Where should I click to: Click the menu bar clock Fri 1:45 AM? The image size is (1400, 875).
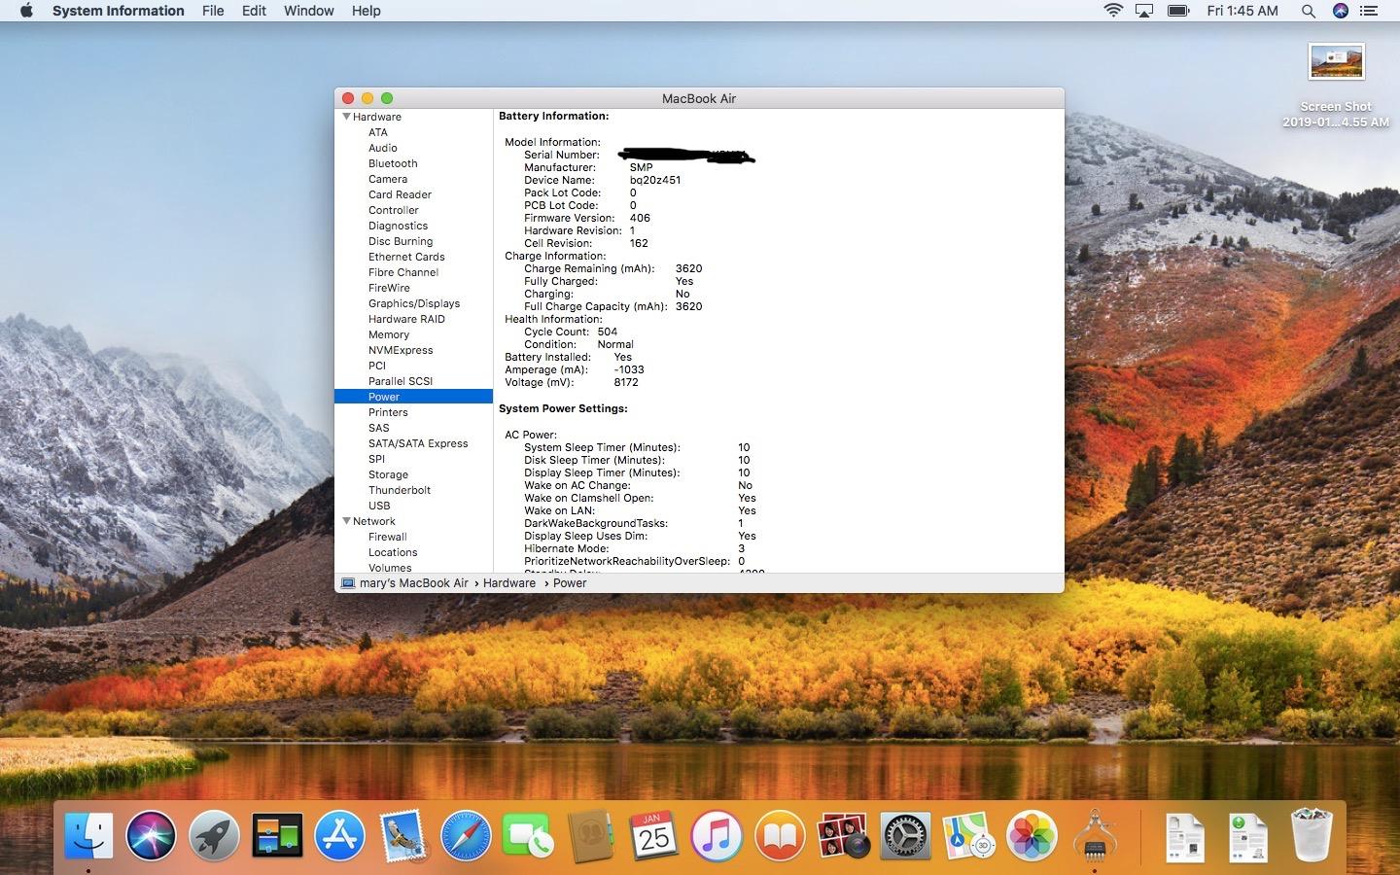tap(1242, 11)
